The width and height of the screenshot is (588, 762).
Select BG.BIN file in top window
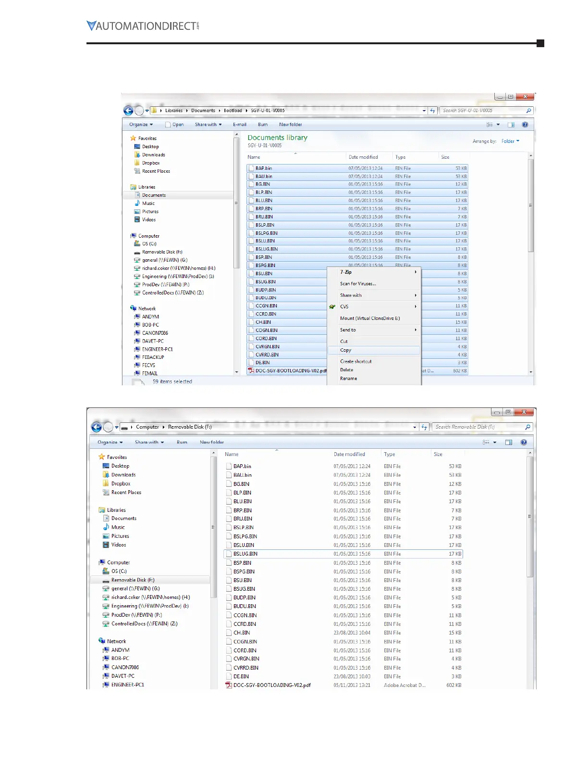tap(262, 184)
